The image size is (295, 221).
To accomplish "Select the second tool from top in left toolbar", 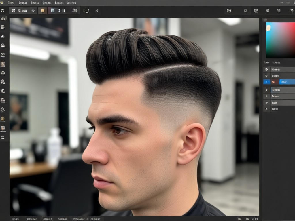I will (x=3, y=27).
